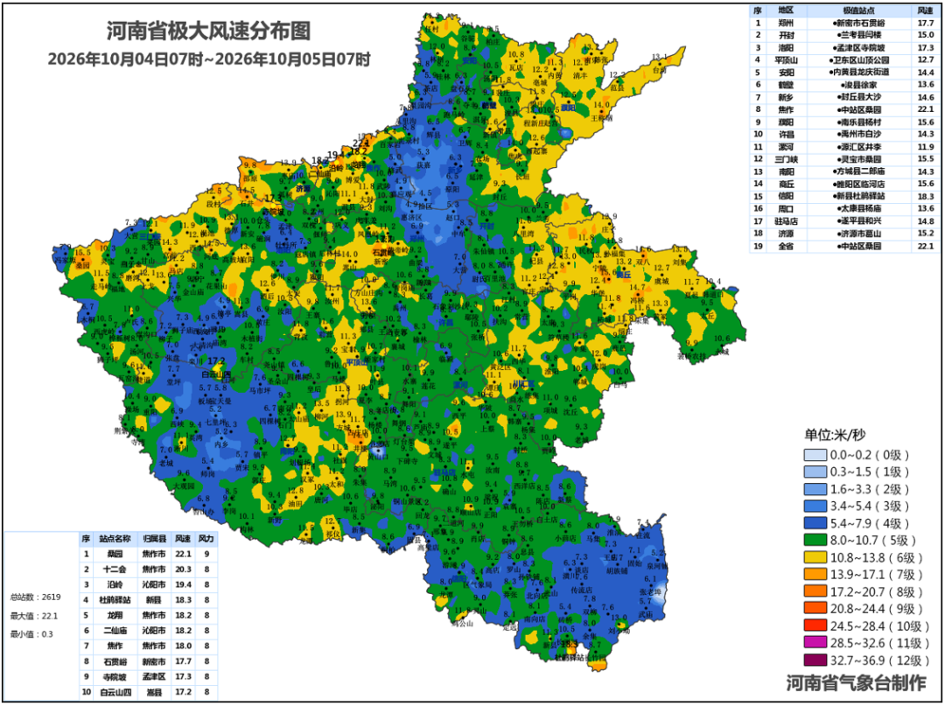Click the 17.2~20.7 (8级) legend swatch
The height and width of the screenshot is (706, 945).
click(x=815, y=591)
